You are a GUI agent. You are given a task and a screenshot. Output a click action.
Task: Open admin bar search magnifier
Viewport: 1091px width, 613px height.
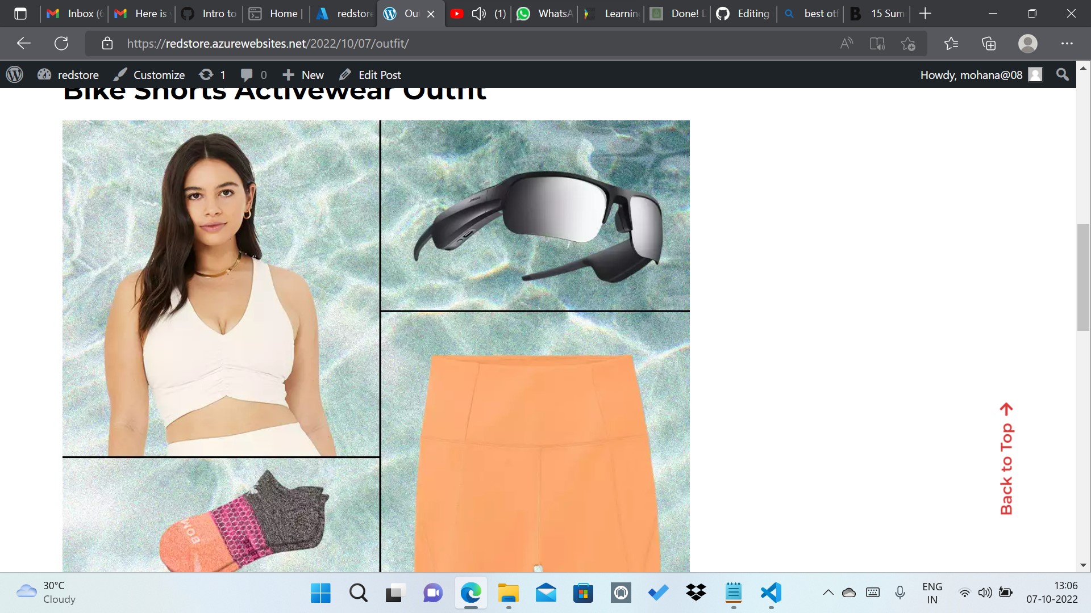pos(1062,74)
